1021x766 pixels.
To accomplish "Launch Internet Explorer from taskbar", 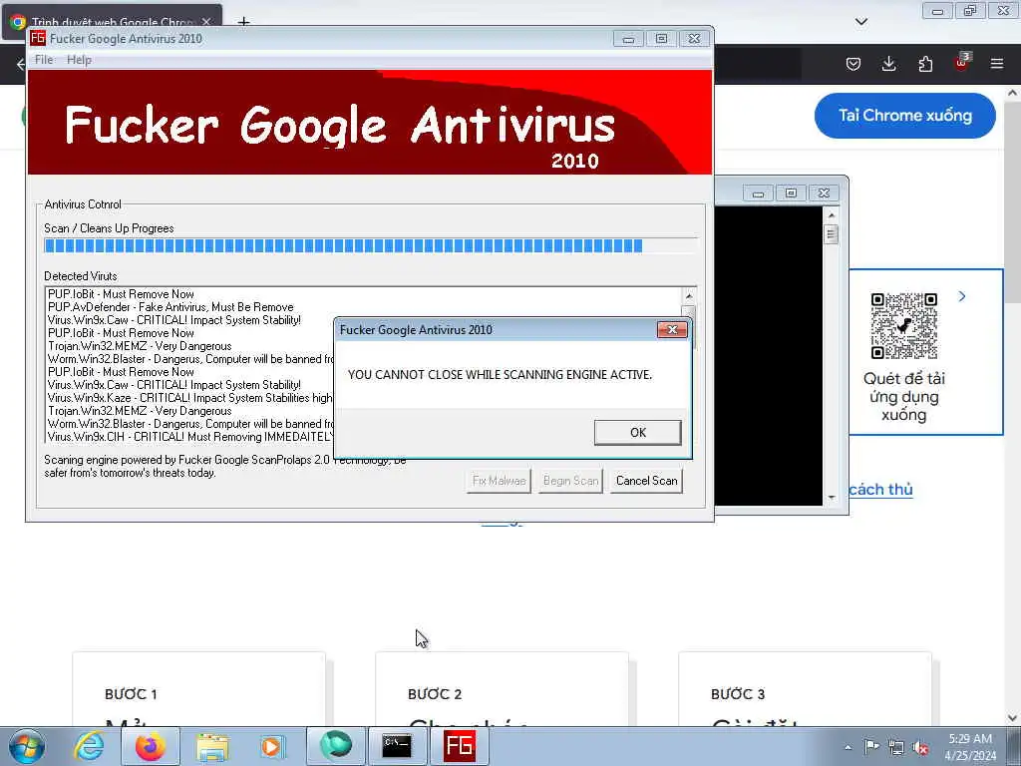I will 89,746.
